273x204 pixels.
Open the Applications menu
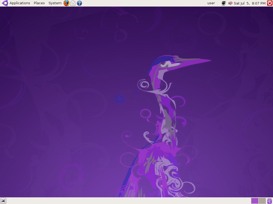point(20,3)
